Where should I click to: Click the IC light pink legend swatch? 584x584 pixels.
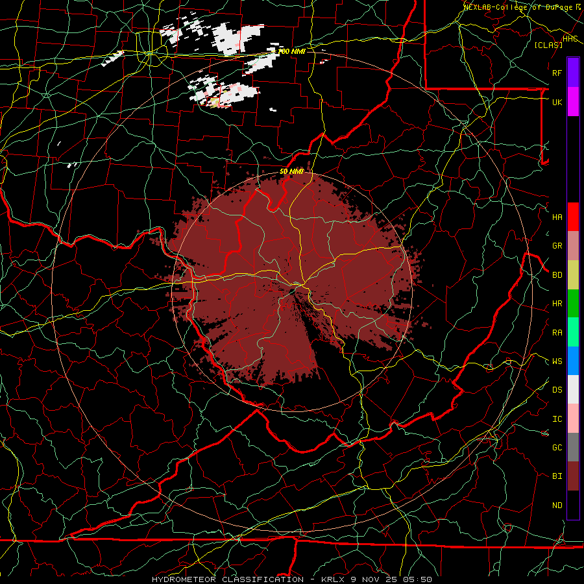573,419
